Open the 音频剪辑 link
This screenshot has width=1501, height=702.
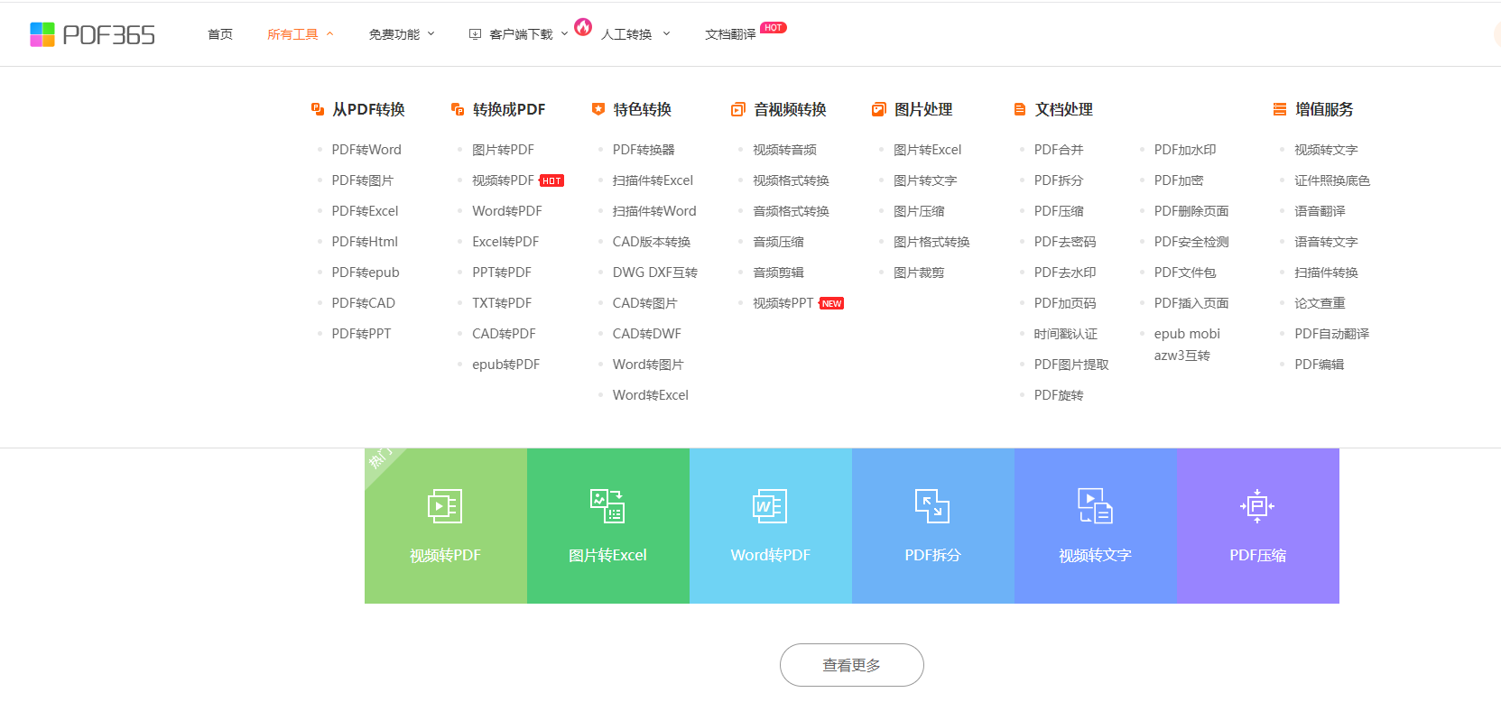[x=779, y=272]
